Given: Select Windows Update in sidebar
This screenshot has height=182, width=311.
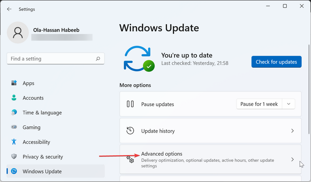Looking at the screenshot, I should pos(55,171).
